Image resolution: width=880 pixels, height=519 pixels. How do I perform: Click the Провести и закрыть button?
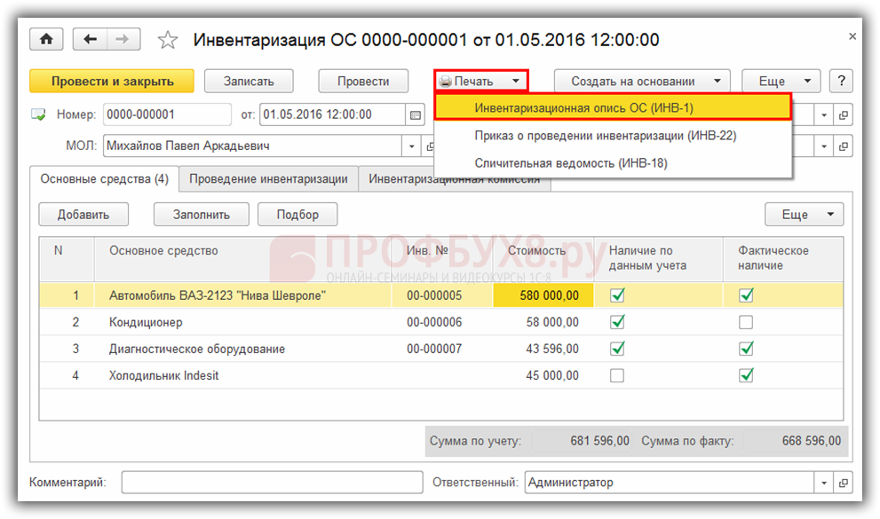coord(112,82)
